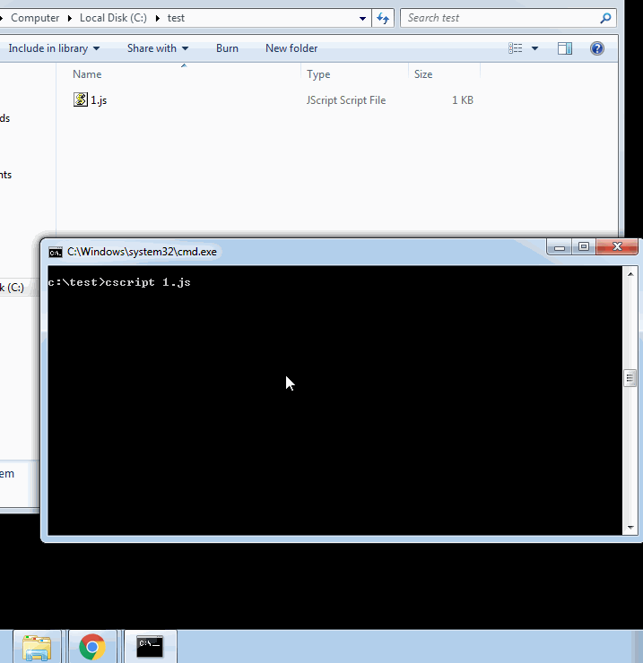Image resolution: width=643 pixels, height=663 pixels.
Task: Open File Explorer from the taskbar
Action: [37, 647]
